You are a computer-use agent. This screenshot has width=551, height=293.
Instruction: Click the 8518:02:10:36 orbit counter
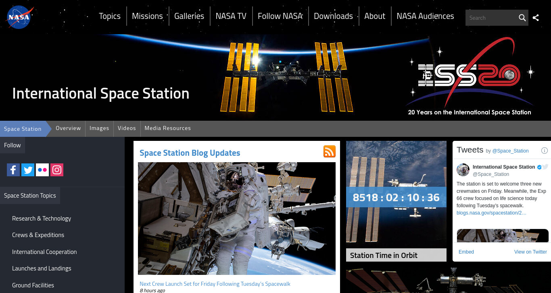click(x=396, y=197)
